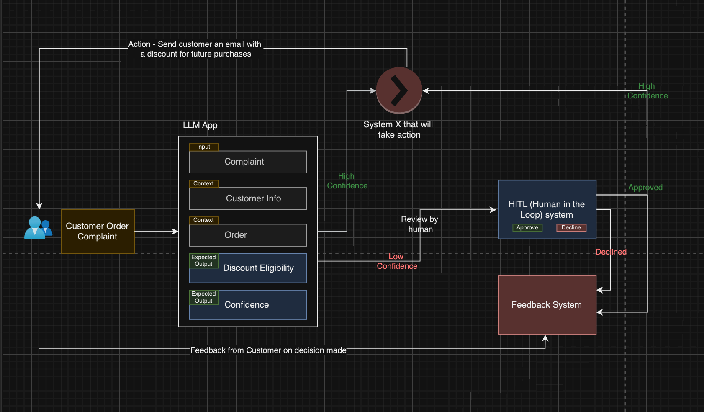This screenshot has width=704, height=412.
Task: Select the Low Confidence label
Action: 396,261
